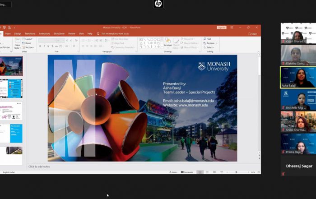
Task: Start Slide Show from status bar icon
Action: click(222, 172)
